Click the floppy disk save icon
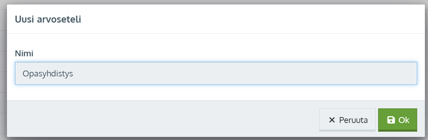 pos(391,120)
